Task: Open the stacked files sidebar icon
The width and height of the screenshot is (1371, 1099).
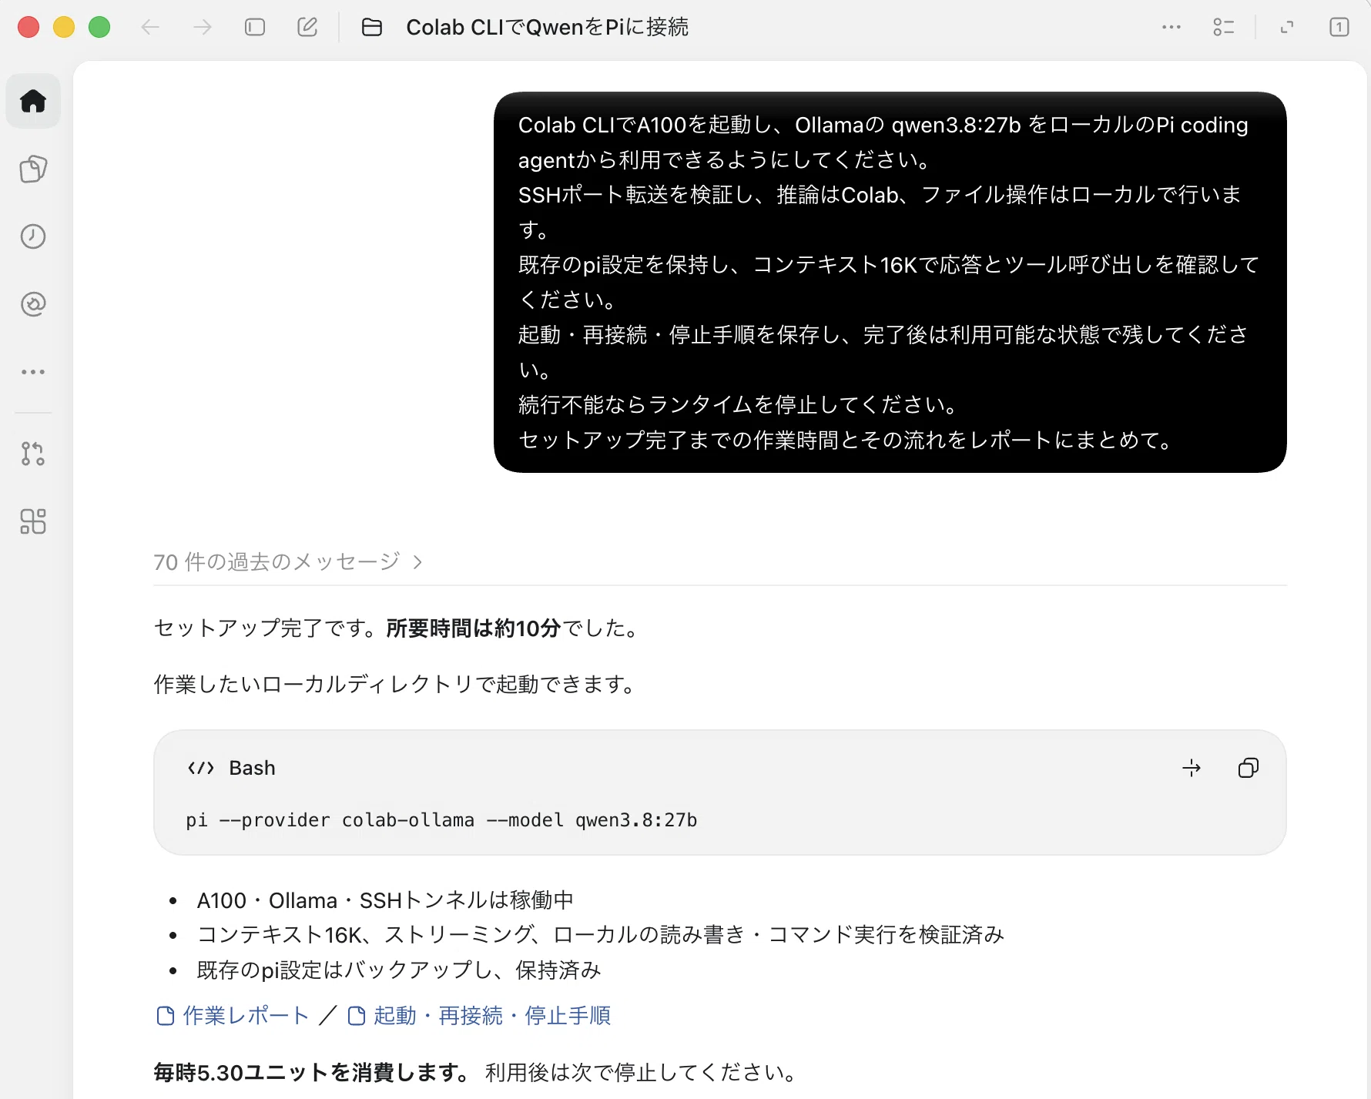Action: pos(33,169)
